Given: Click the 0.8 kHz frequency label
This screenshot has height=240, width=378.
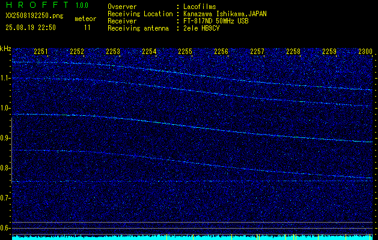Looking at the screenshot, I should [x=5, y=168].
